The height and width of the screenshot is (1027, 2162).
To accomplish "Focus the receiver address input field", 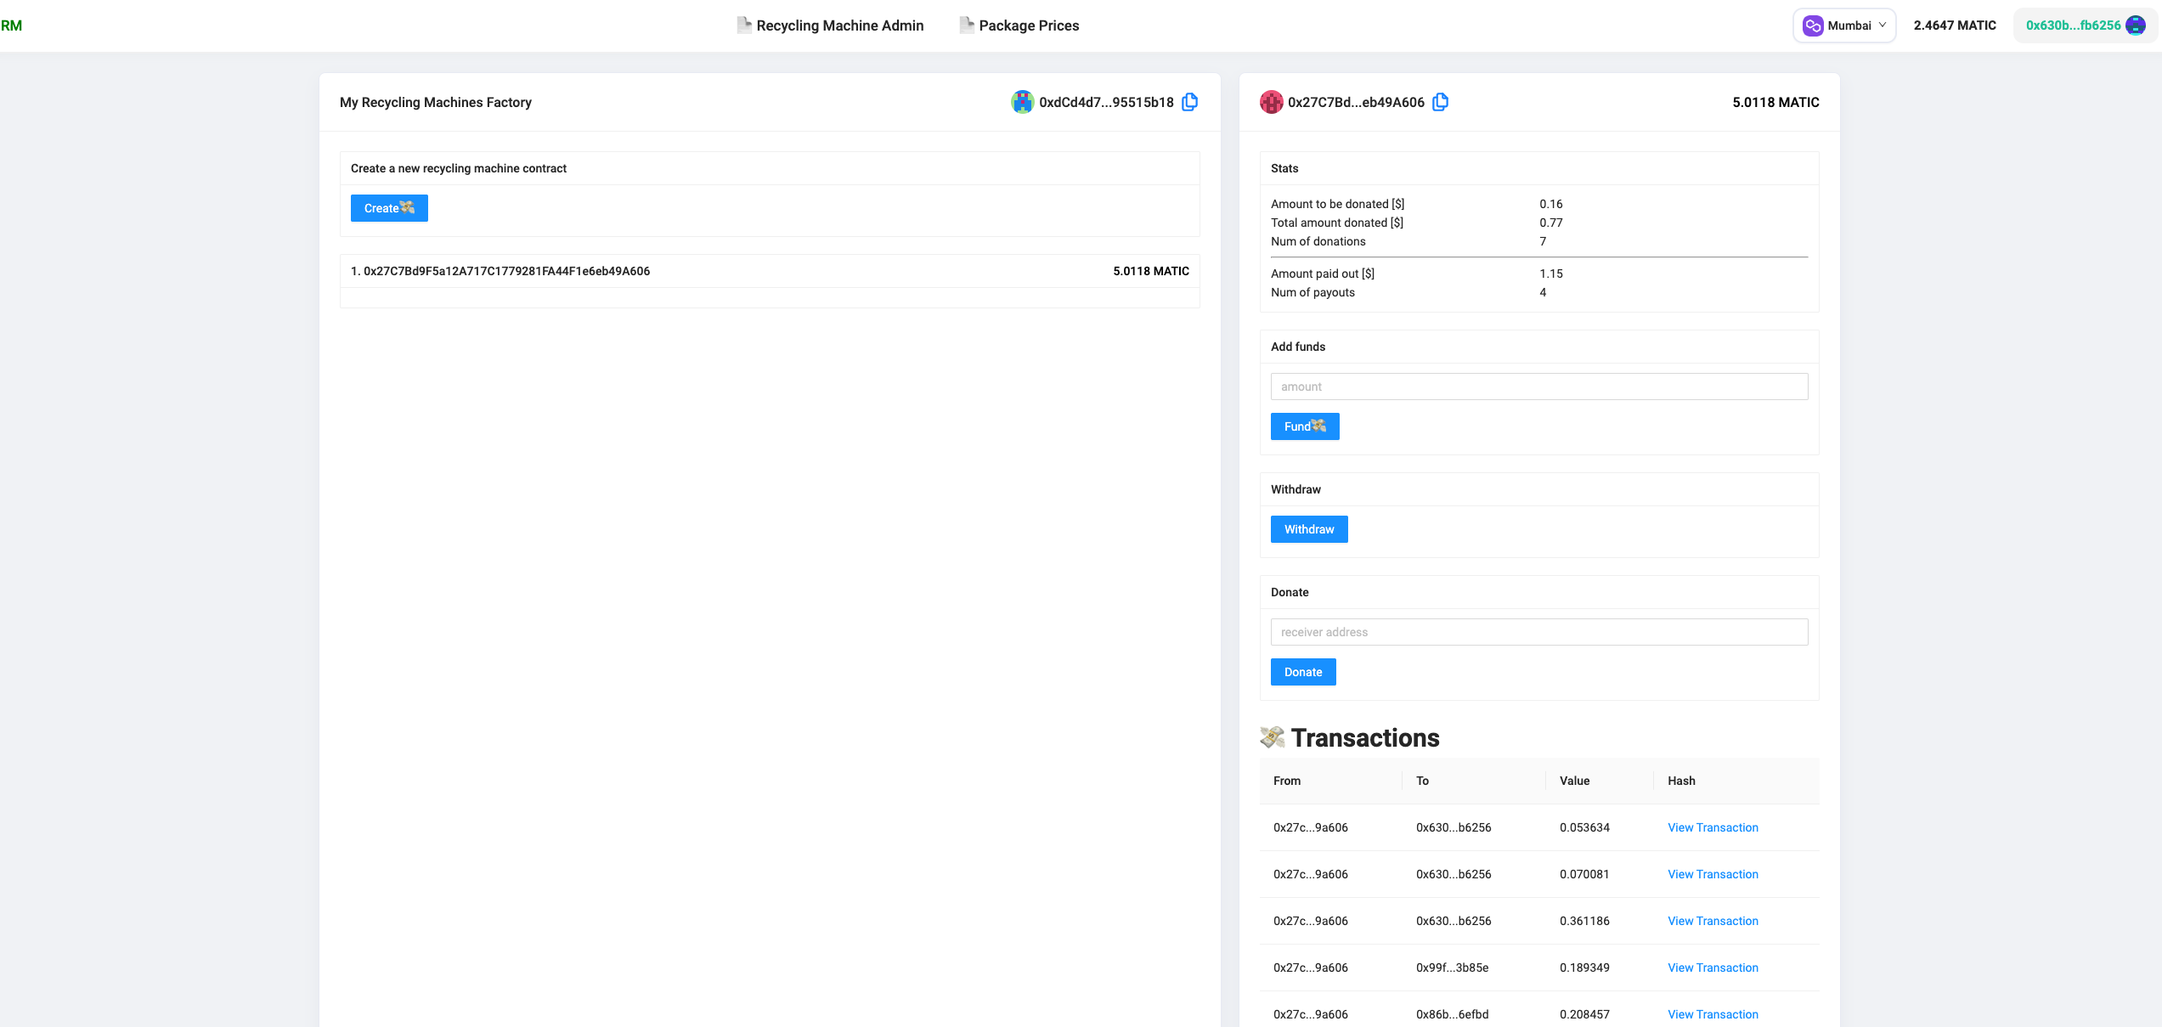I will (1538, 632).
